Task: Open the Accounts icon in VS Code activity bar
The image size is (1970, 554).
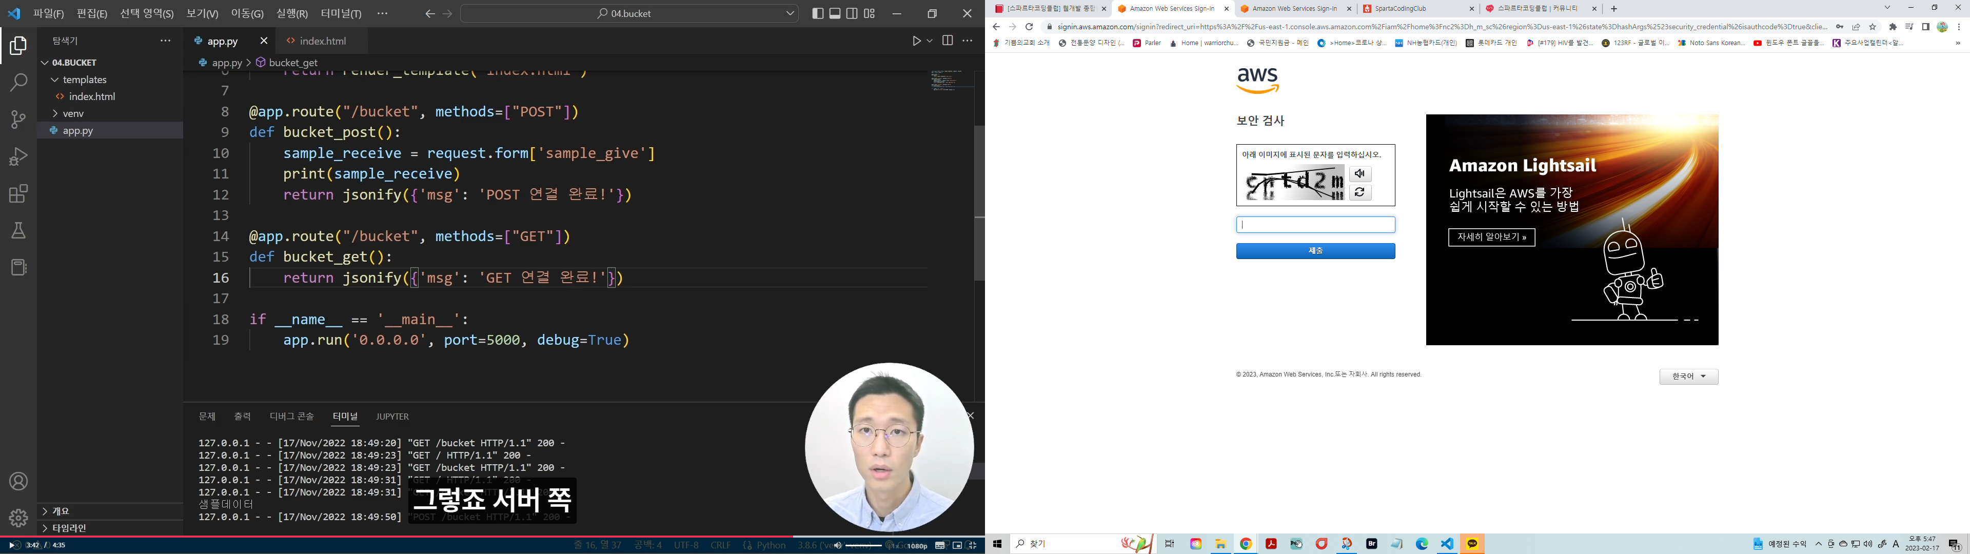Action: point(18,481)
